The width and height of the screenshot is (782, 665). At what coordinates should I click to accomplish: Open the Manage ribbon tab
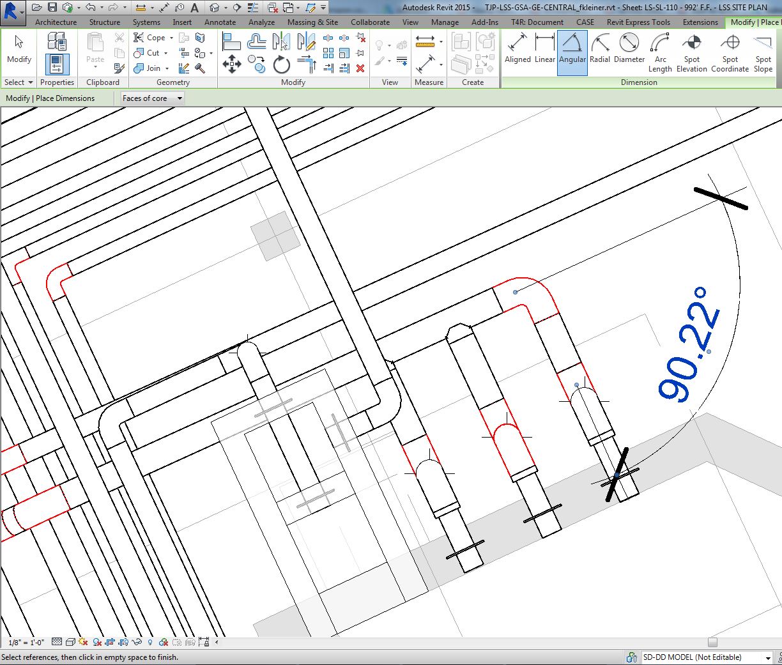pyautogui.click(x=445, y=21)
